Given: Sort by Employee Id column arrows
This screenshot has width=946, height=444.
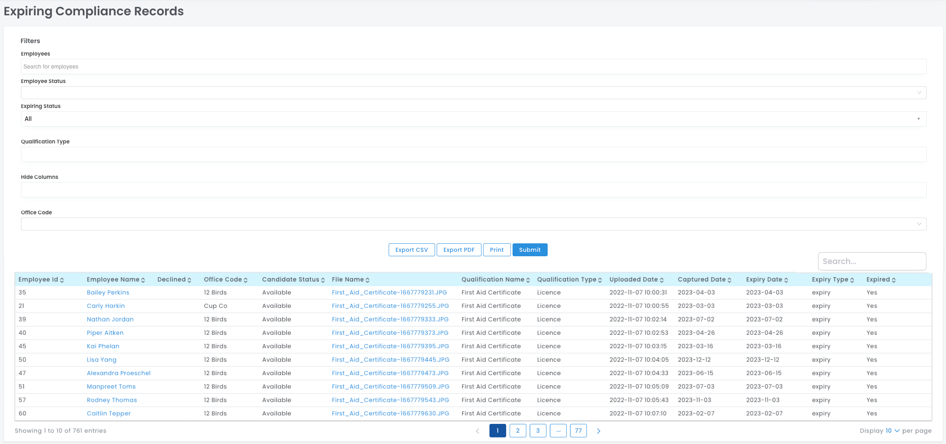Looking at the screenshot, I should point(62,280).
